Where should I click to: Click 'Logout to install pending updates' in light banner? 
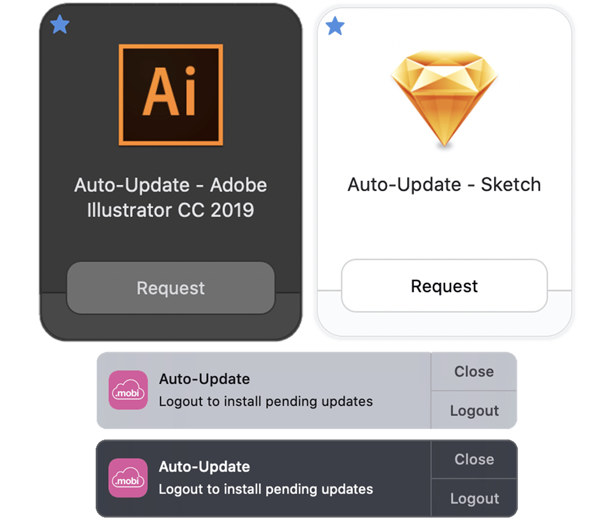tap(266, 402)
